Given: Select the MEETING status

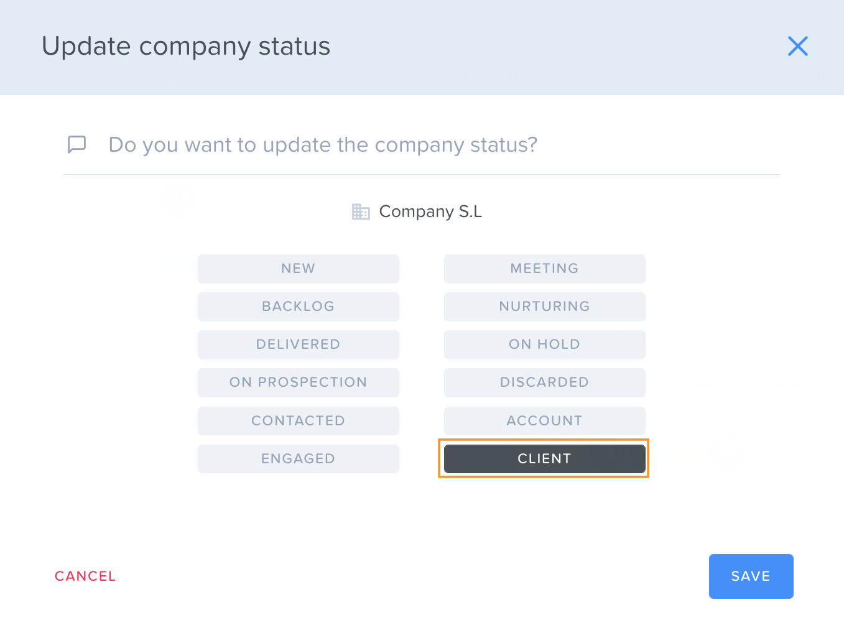Looking at the screenshot, I should click(545, 269).
